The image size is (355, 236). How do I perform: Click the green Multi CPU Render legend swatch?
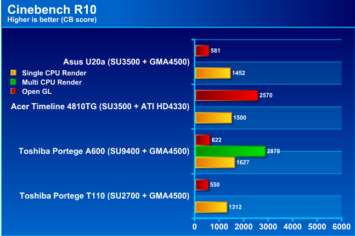pos(13,82)
